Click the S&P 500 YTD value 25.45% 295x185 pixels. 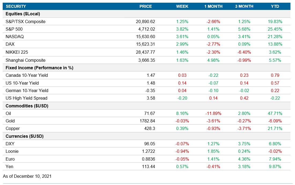(x=275, y=29)
